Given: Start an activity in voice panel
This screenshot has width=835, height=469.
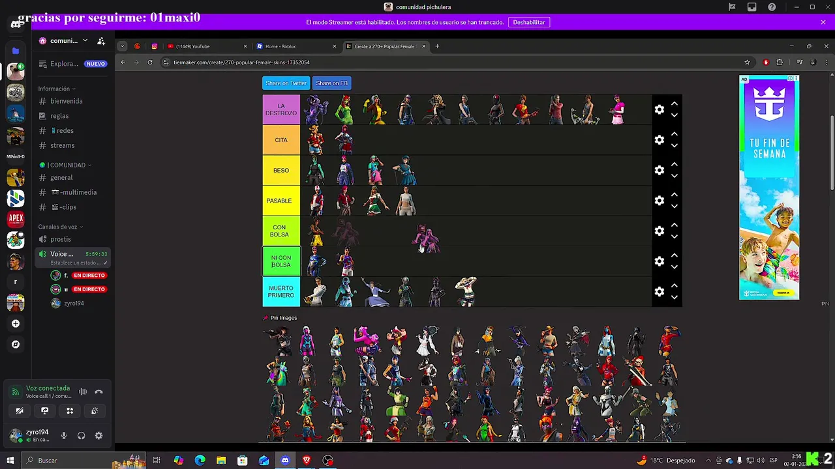Looking at the screenshot, I should tap(70, 410).
